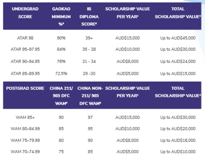Click the WAM 80–84.99 cell
This screenshot has height=158, width=205.
pos(25,129)
